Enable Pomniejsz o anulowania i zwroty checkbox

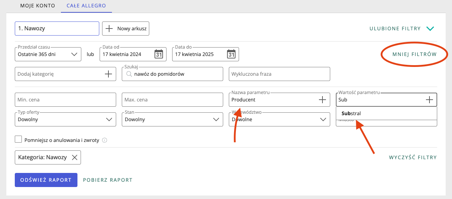point(19,139)
